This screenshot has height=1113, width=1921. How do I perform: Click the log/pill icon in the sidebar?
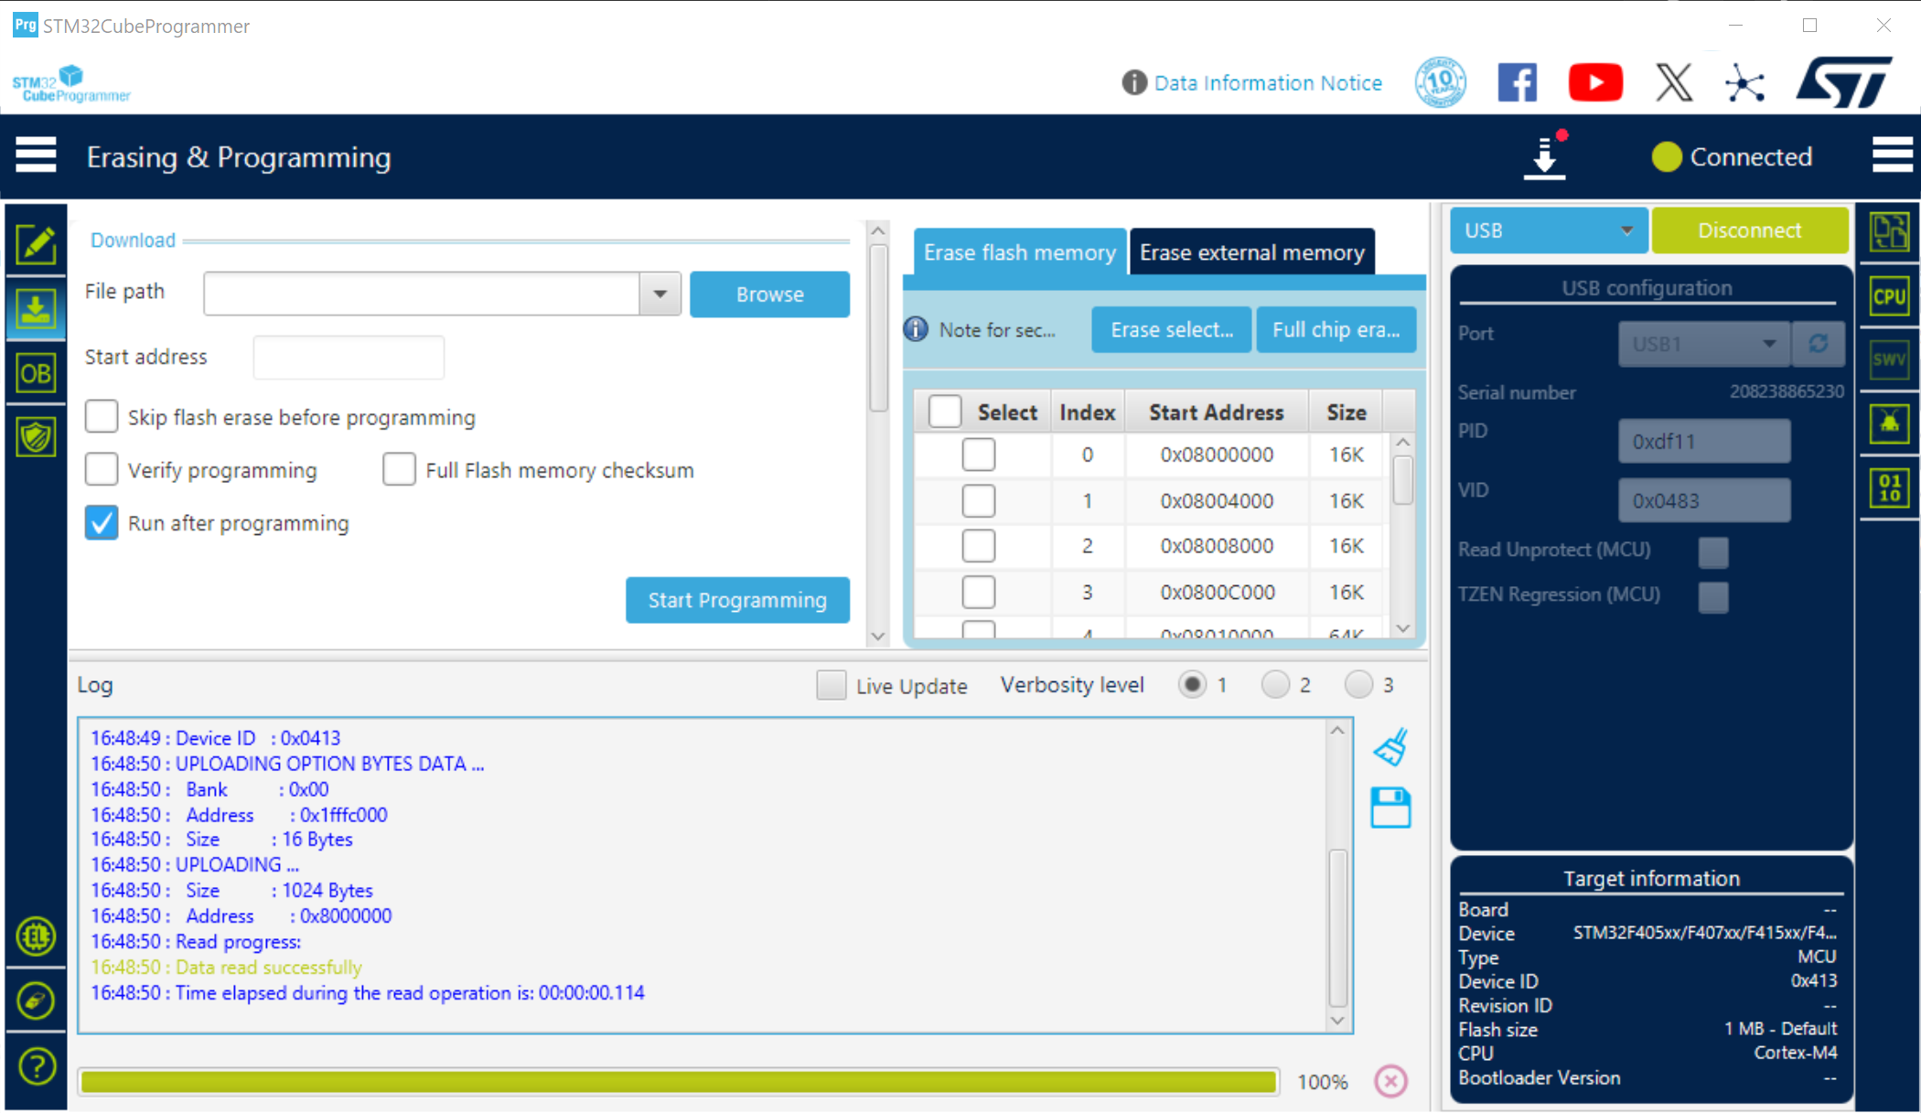pyautogui.click(x=36, y=1001)
